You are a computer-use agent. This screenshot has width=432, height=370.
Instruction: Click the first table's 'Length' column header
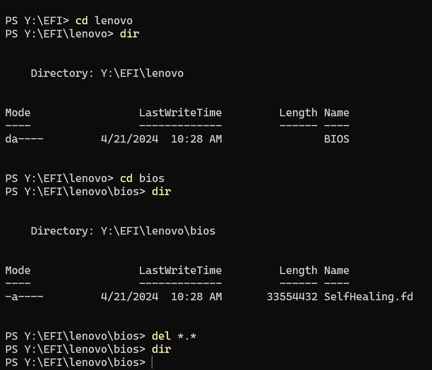[x=298, y=113]
